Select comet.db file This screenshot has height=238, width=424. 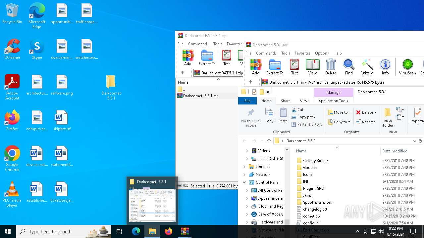click(311, 216)
